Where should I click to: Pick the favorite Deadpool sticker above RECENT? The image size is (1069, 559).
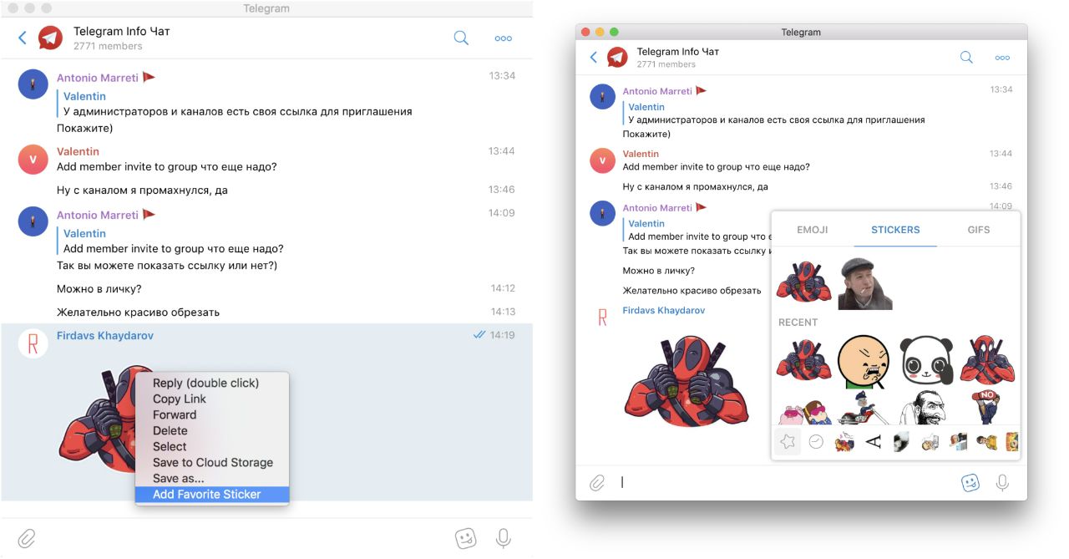coord(804,282)
